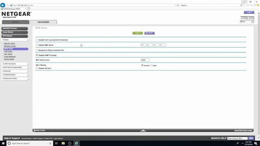Open the Open Source link
This screenshot has height=146, width=260.
click(x=58, y=138)
